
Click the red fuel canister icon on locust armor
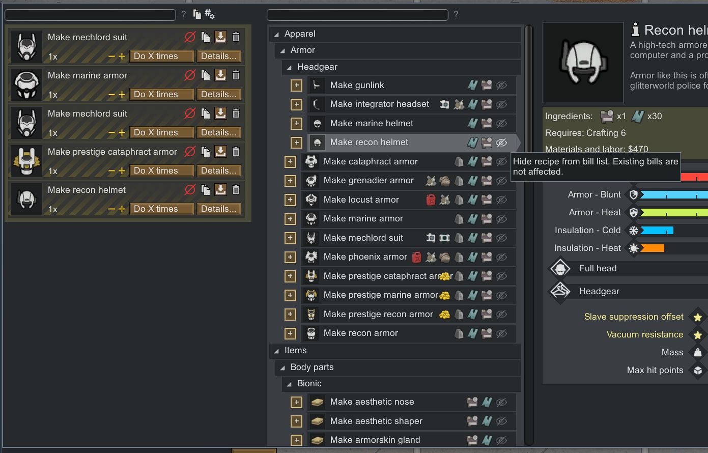point(431,200)
